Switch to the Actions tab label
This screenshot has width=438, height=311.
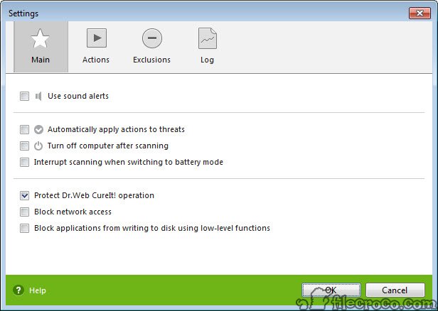point(96,60)
